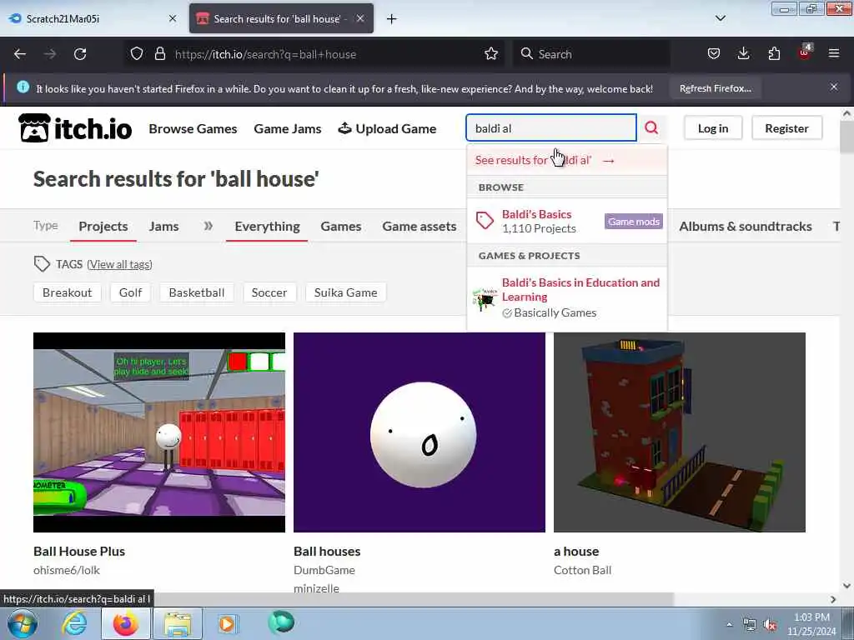Click the Ball House Plus title link
This screenshot has width=854, height=640.
point(79,552)
